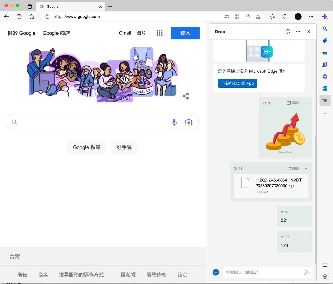Search by voice microphone icon
333x284 pixels.
click(174, 122)
